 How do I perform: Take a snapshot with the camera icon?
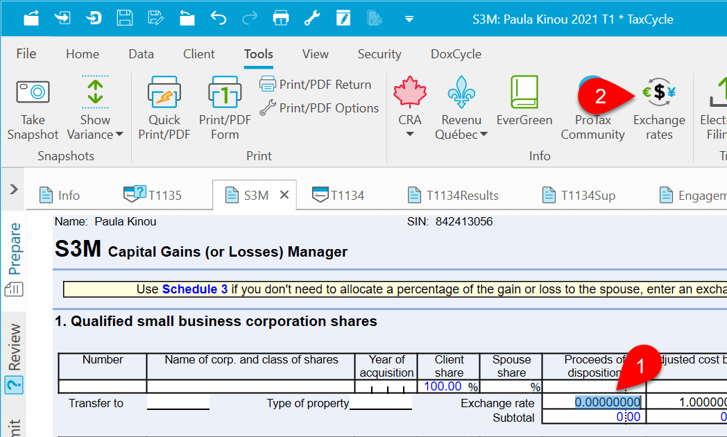33,92
